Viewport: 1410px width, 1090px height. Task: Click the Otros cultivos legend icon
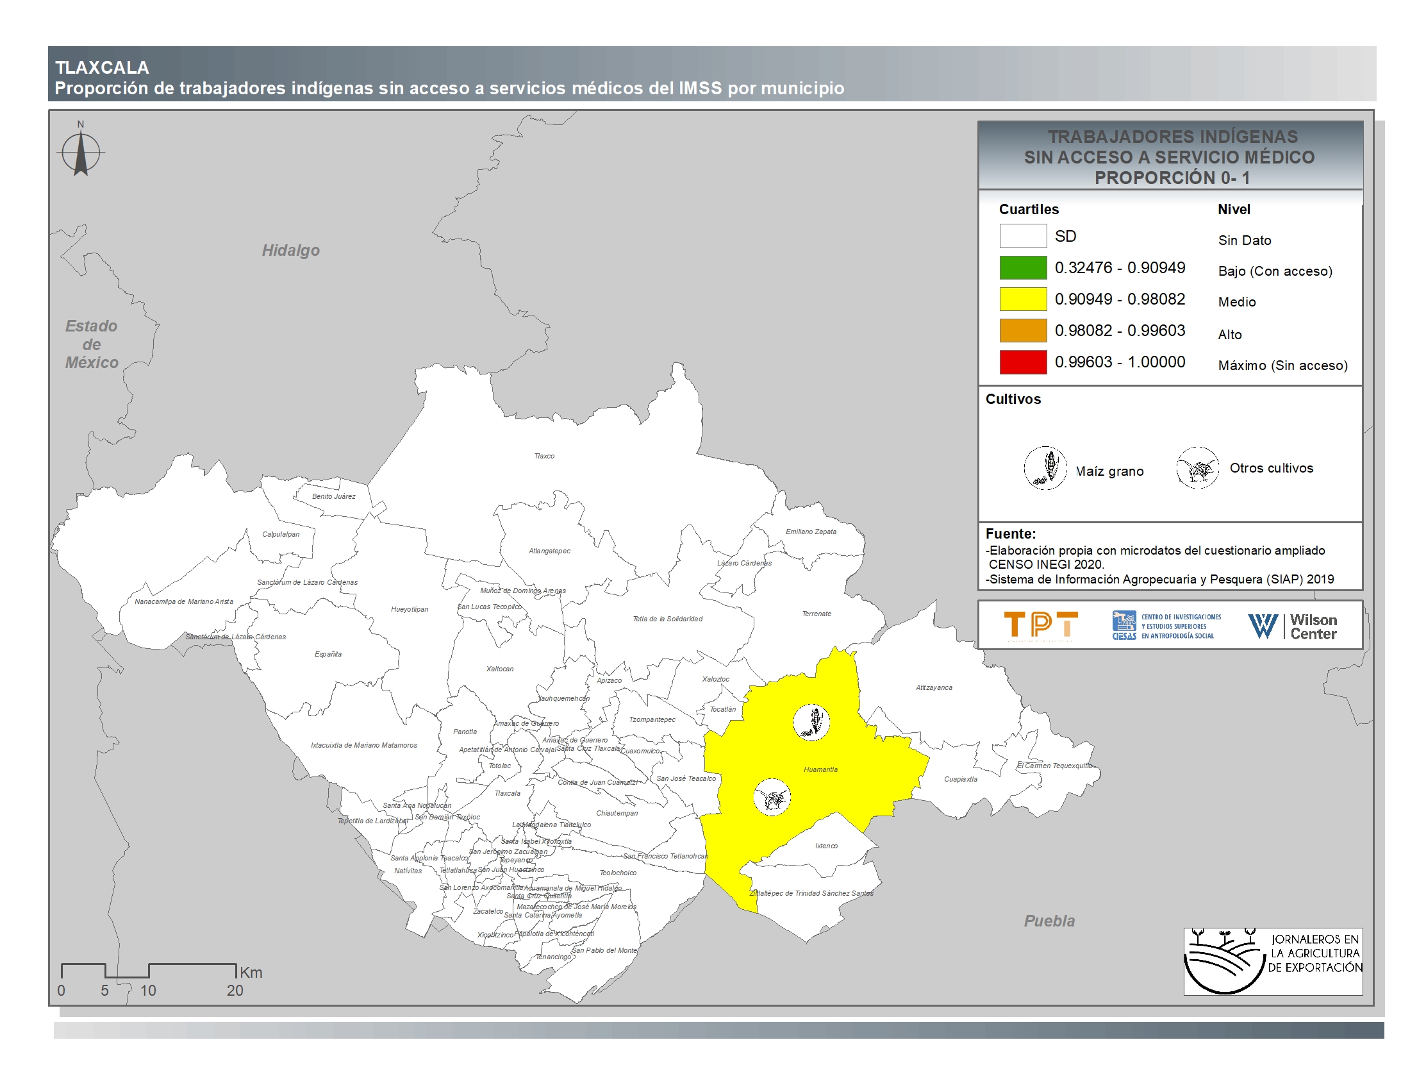click(1197, 468)
